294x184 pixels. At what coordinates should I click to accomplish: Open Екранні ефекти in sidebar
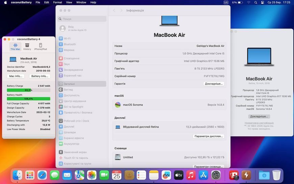[x=82, y=138]
